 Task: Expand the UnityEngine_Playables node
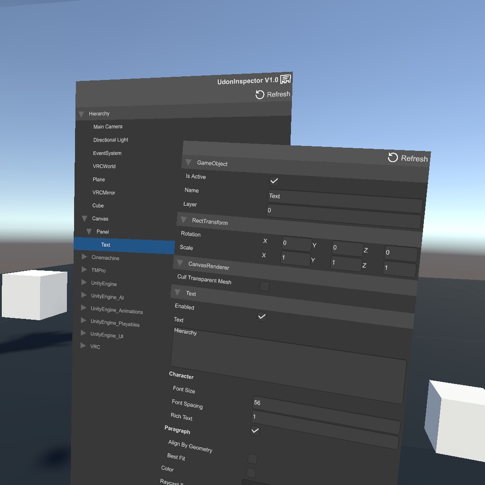pyautogui.click(x=83, y=320)
